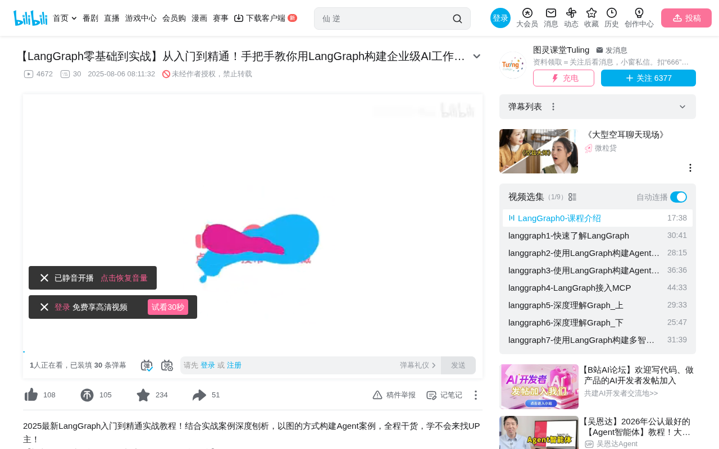Click 下载客户端 download link
719x449 pixels.
click(265, 18)
